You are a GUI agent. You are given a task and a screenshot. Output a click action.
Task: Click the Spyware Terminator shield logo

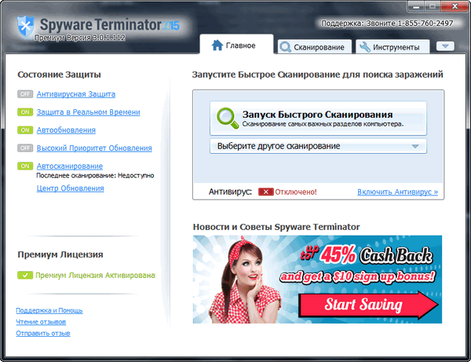pyautogui.click(x=26, y=26)
